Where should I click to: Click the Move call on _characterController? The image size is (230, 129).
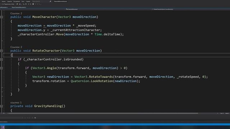(60, 34)
